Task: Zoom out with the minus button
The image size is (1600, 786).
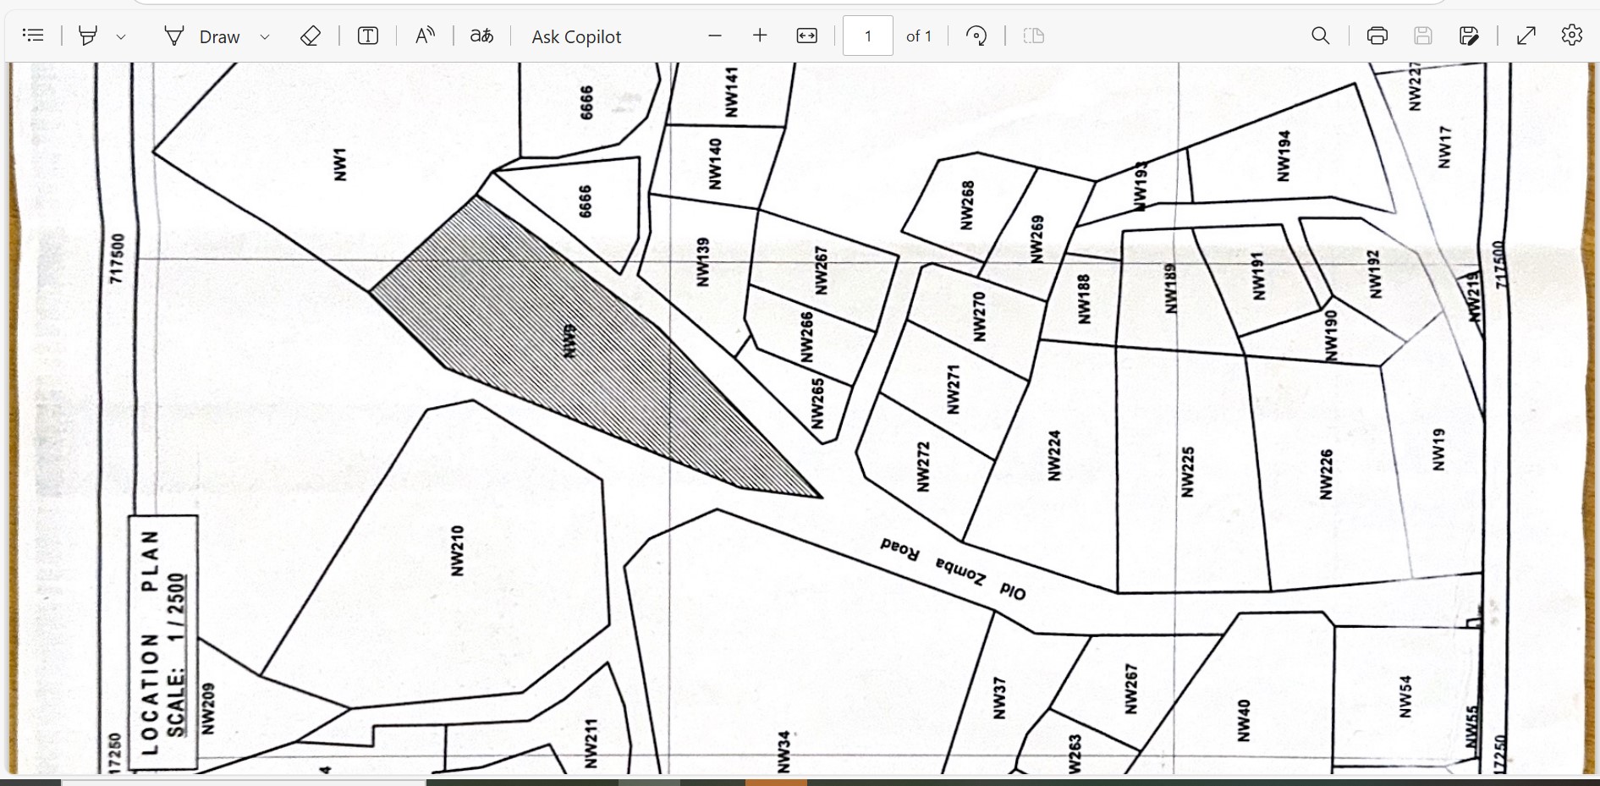Action: 715,36
